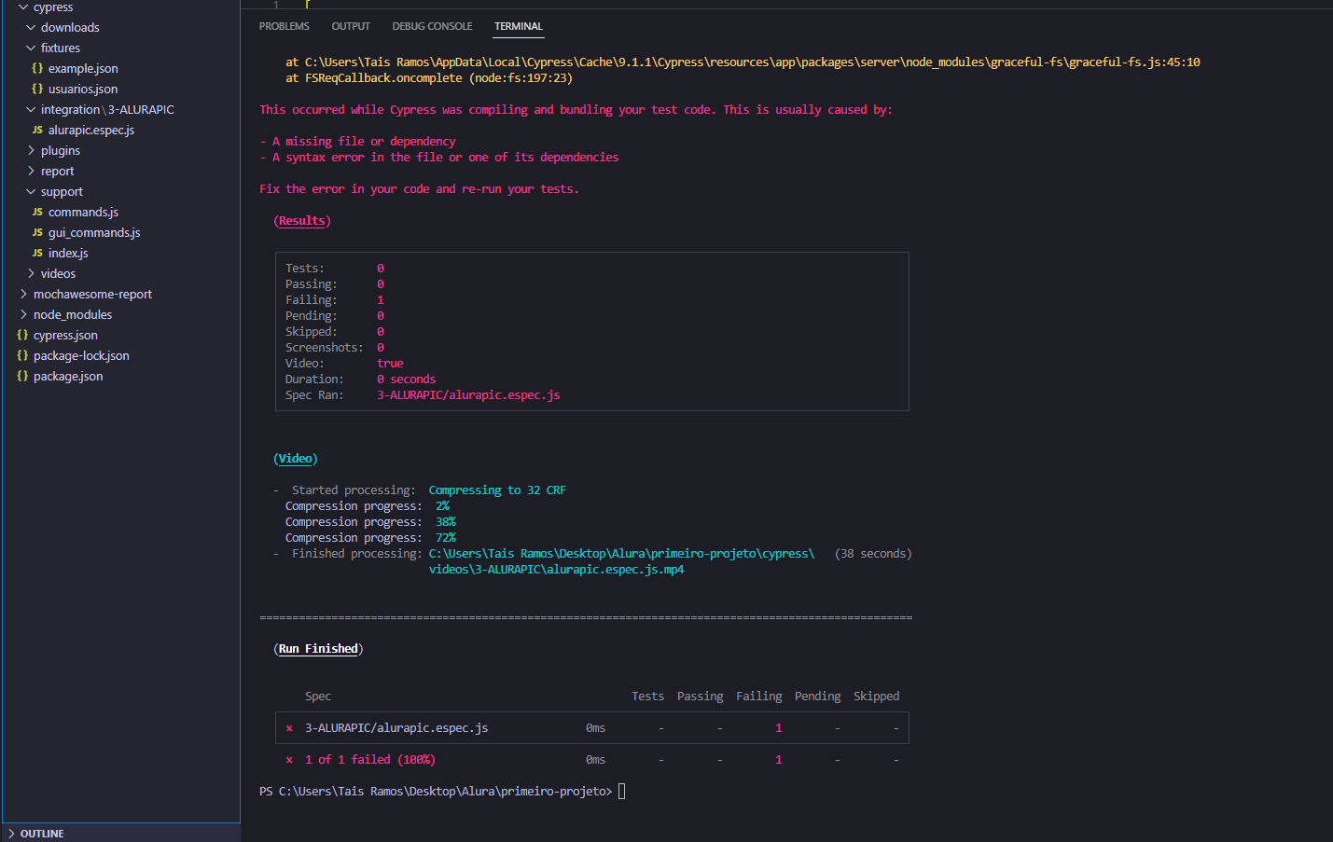Switch to the PROBLEMS tab
The width and height of the screenshot is (1333, 842).
(285, 26)
